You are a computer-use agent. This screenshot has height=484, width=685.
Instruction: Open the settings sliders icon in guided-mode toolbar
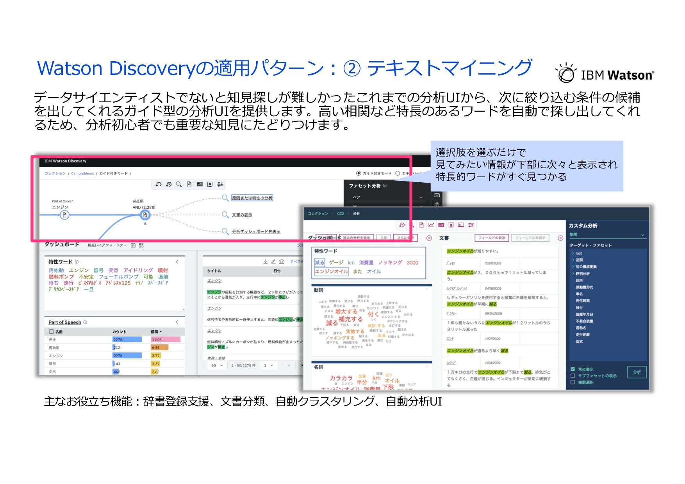click(x=220, y=184)
